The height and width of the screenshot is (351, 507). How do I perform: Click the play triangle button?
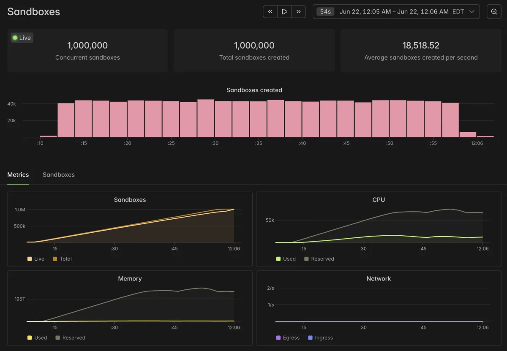tap(285, 12)
